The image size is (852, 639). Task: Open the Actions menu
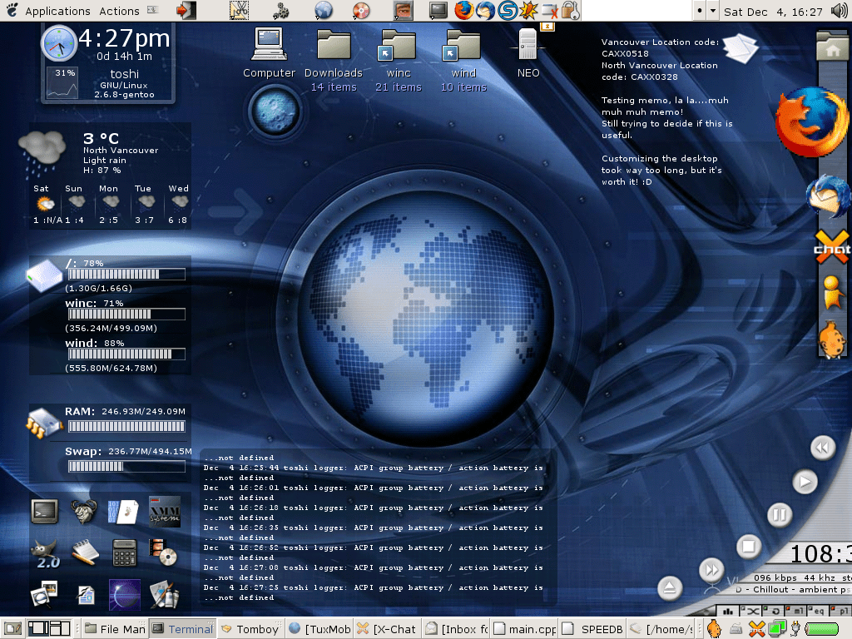click(119, 11)
